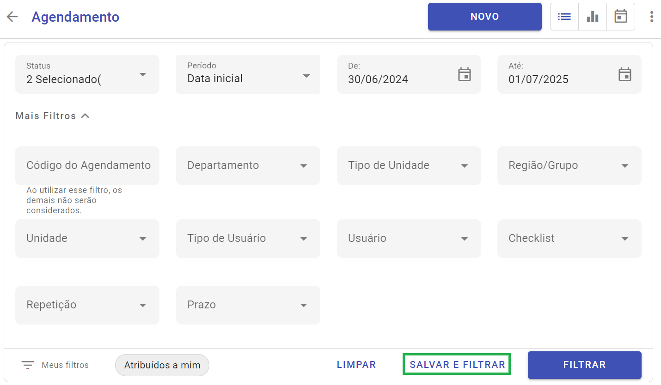Click the Código do Agendamento input field

(x=87, y=165)
